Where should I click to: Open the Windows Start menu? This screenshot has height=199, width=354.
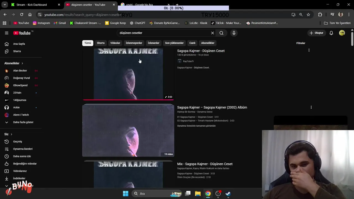(126, 193)
